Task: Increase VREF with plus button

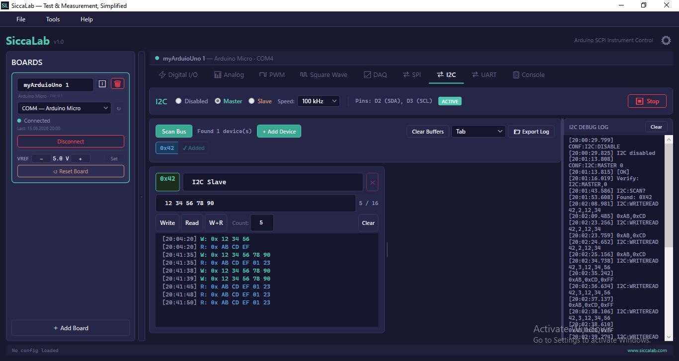Action: (x=80, y=158)
